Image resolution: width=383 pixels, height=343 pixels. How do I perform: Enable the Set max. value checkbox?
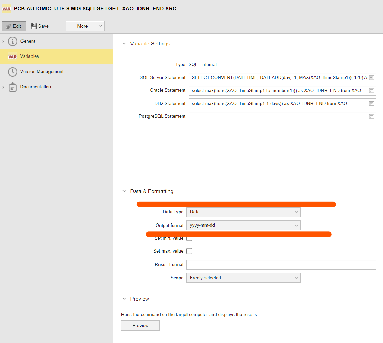point(189,251)
